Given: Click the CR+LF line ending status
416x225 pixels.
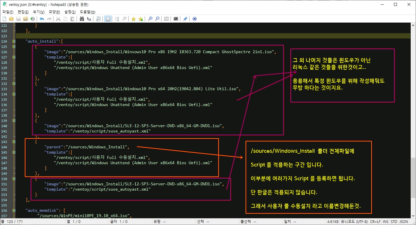Looking at the screenshot, I should [x=375, y=222].
